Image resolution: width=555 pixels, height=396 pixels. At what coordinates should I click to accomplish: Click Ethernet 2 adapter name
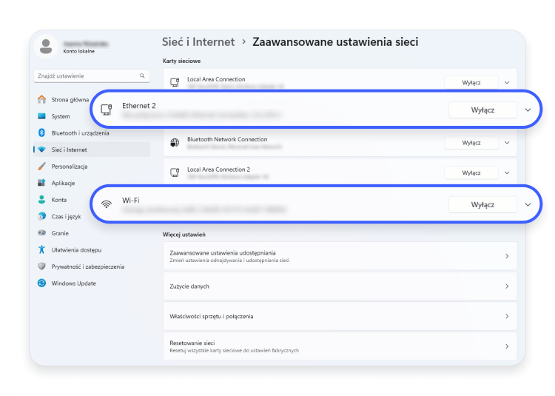tap(139, 105)
